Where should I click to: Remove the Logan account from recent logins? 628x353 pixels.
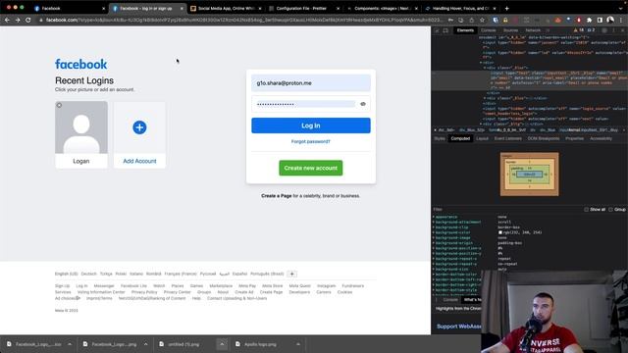click(59, 105)
